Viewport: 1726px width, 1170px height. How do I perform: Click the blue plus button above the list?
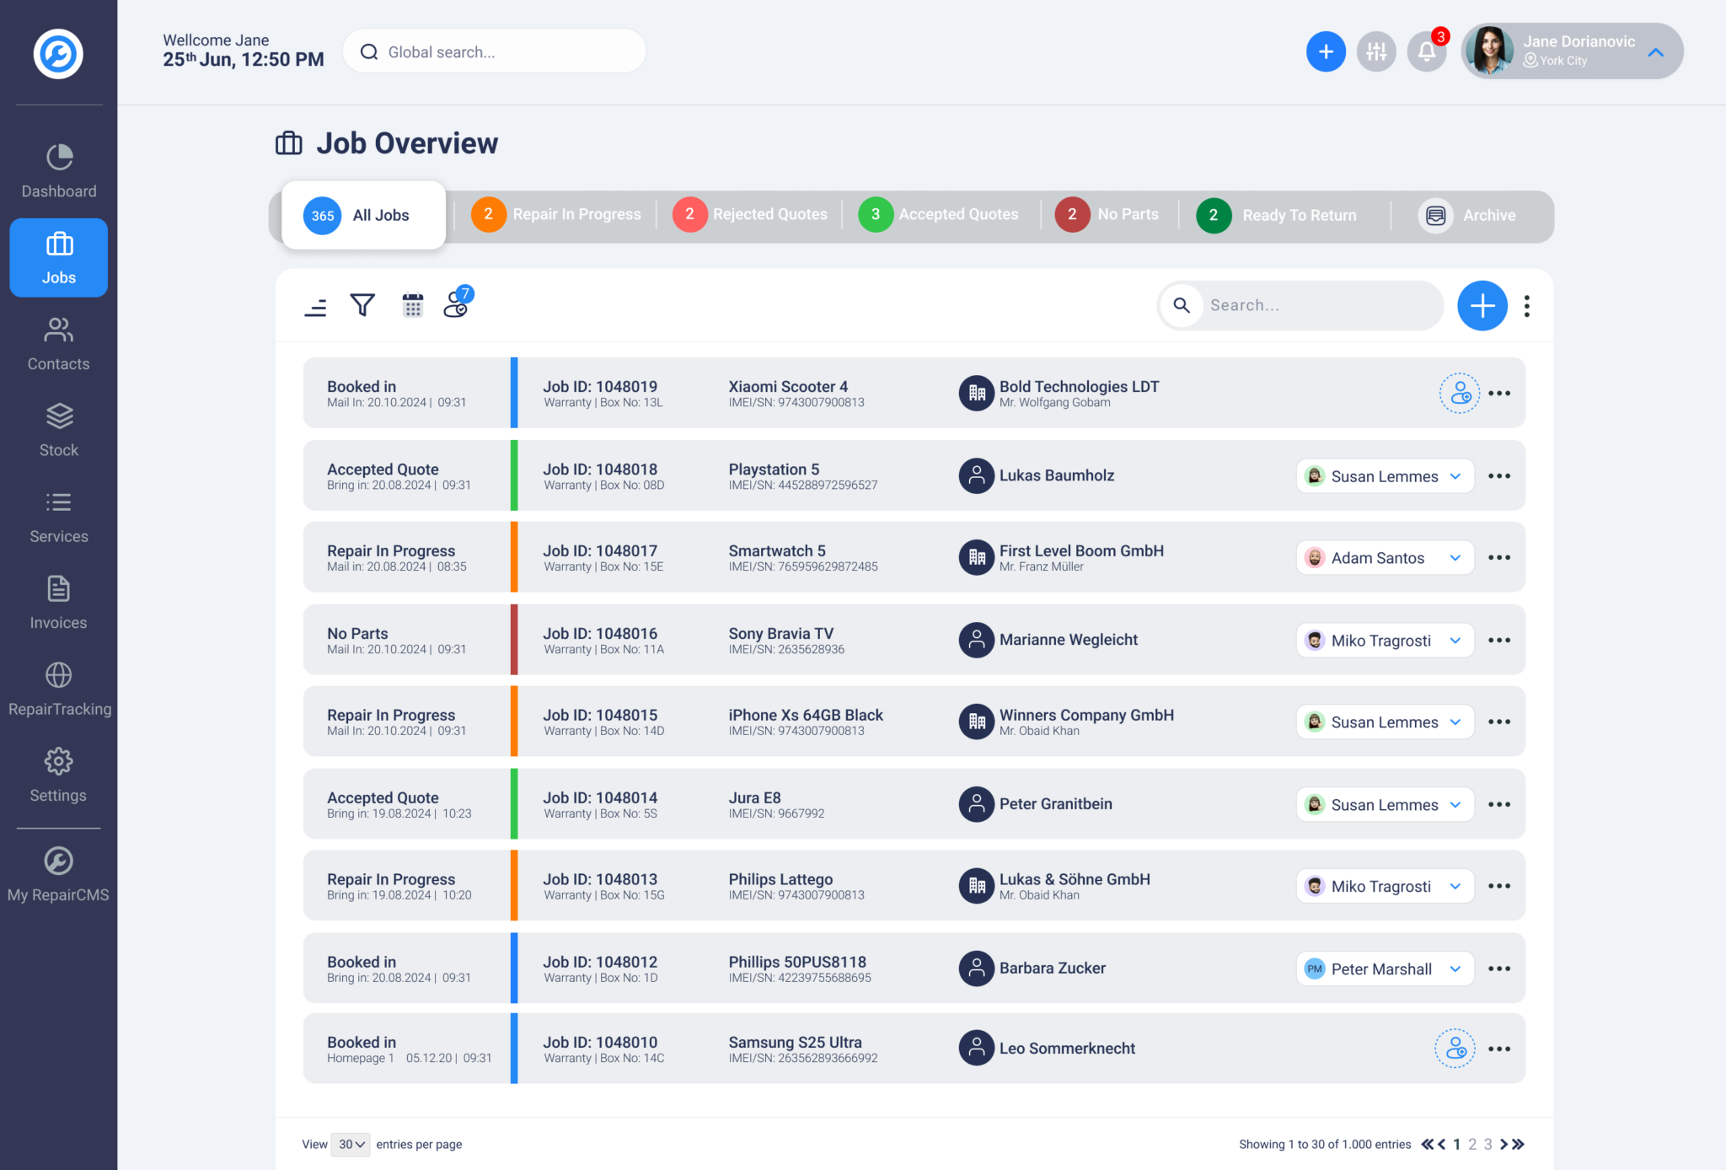[x=1482, y=305]
